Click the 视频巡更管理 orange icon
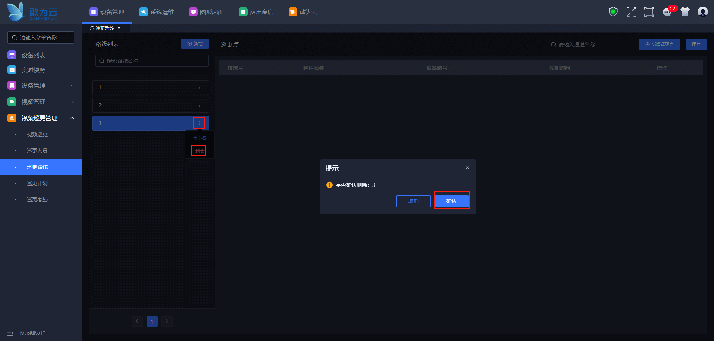Screen dimensions: 714x341 coord(12,118)
